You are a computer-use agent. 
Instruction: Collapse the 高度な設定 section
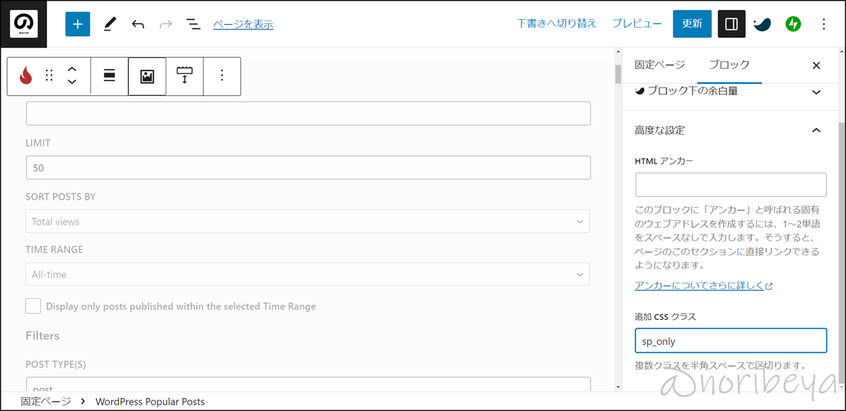tap(816, 131)
